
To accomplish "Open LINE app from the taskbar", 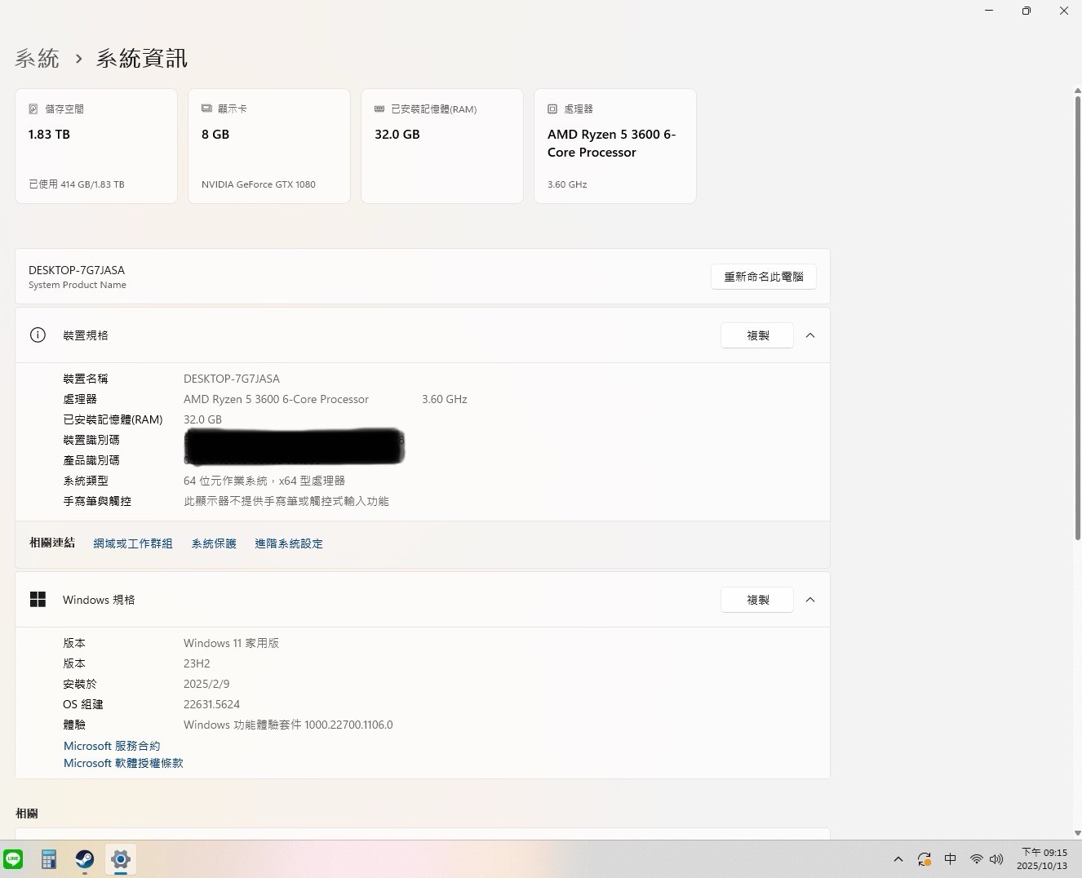I will [x=14, y=859].
